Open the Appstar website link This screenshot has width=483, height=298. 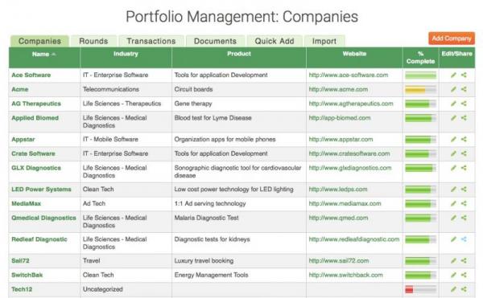(x=341, y=140)
